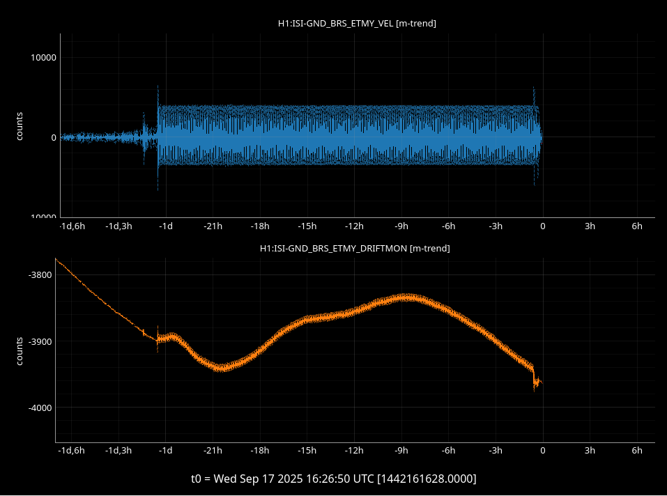
Task: Click the -1d time tick under DRIFTMON plot
Action: 165,451
